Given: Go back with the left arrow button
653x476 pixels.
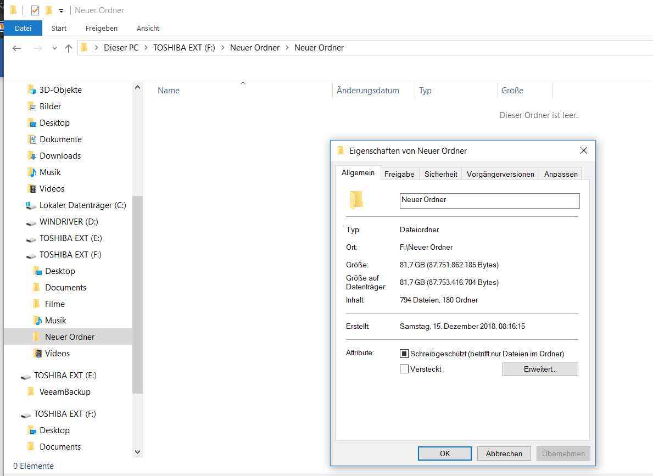Looking at the screenshot, I should pyautogui.click(x=16, y=48).
